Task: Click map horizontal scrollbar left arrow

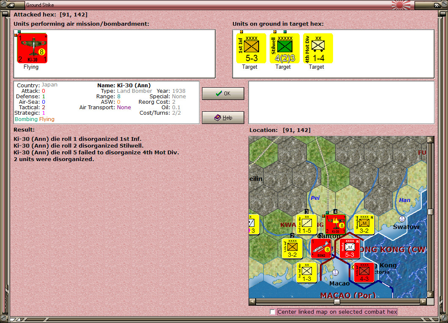Action: [x=252, y=301]
